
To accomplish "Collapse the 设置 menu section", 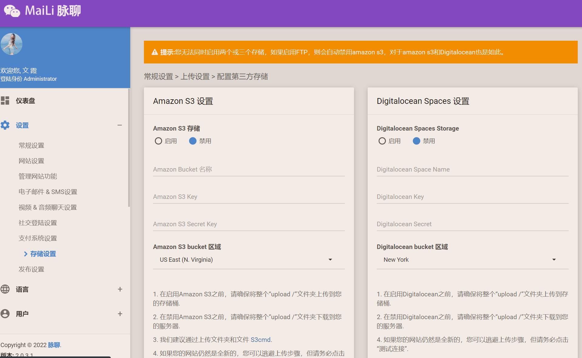I will (120, 125).
